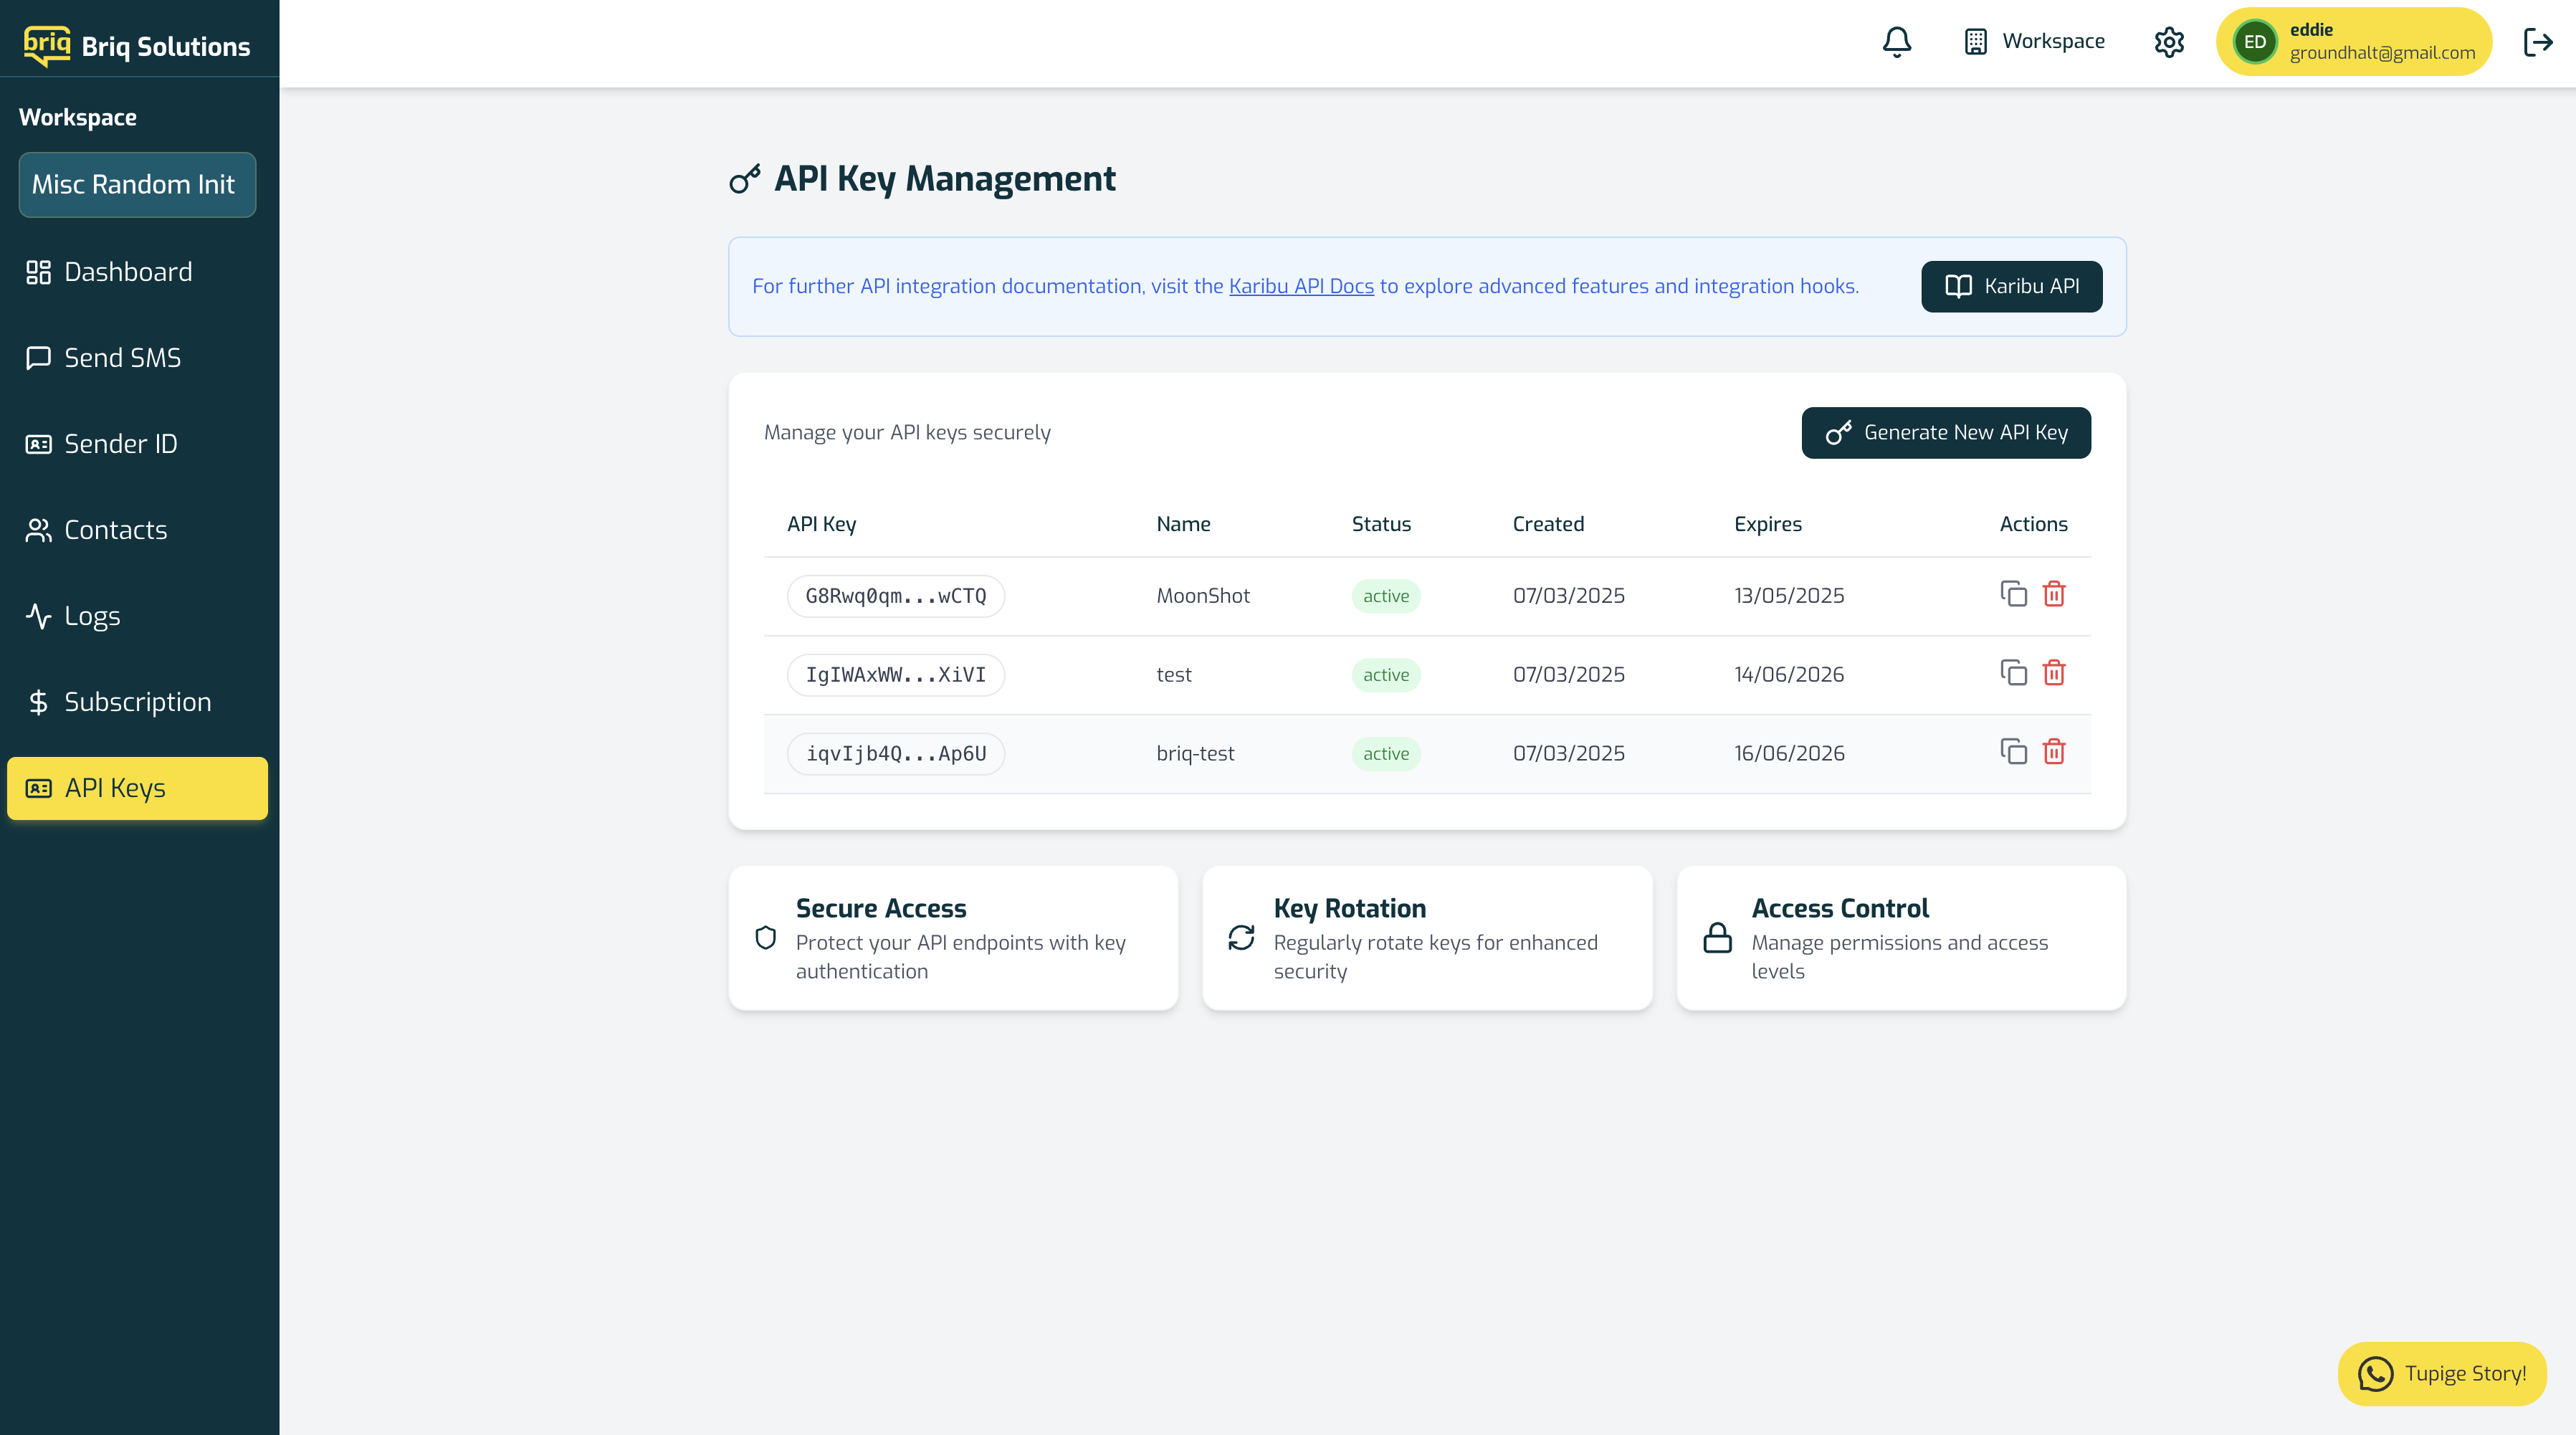The height and width of the screenshot is (1435, 2576).
Task: Go to Dashboard in sidebar
Action: [x=128, y=272]
